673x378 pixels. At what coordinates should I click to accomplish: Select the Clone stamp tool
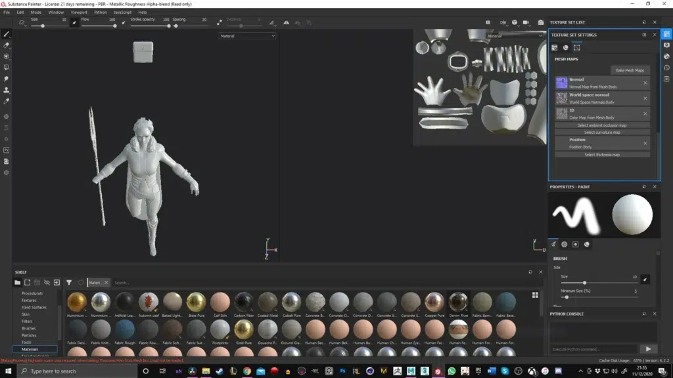click(7, 90)
